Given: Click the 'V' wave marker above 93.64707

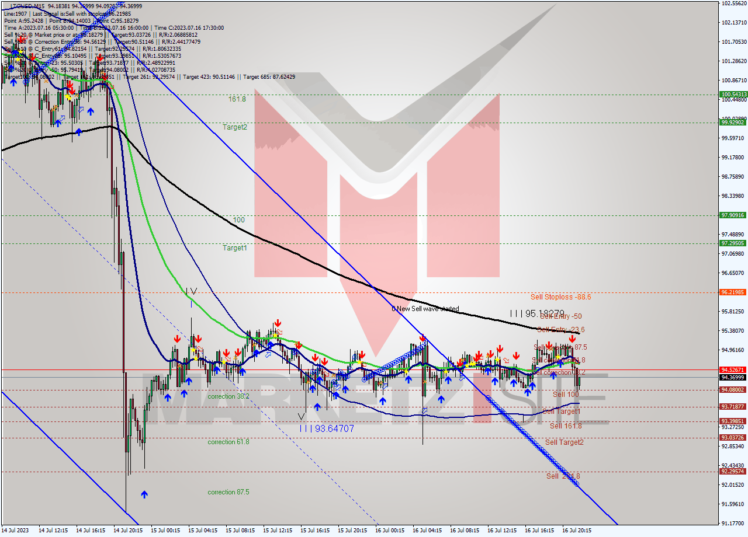Looking at the screenshot, I should coord(301,416).
